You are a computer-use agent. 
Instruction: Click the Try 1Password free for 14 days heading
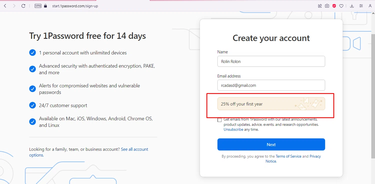point(87,36)
